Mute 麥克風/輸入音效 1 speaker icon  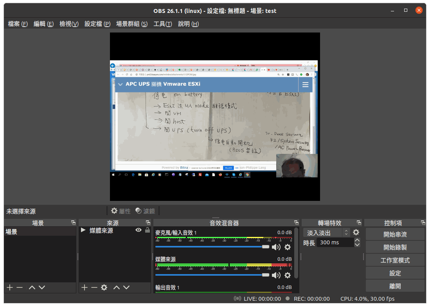click(276, 247)
